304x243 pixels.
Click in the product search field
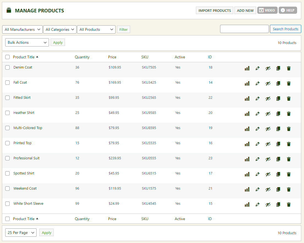point(244,29)
